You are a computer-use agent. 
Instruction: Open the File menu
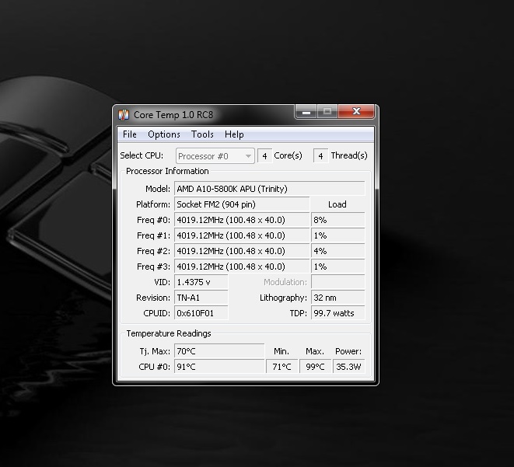pos(130,134)
